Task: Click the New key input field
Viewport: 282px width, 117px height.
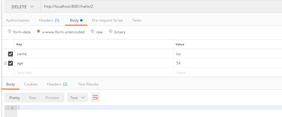Action: click(94, 73)
